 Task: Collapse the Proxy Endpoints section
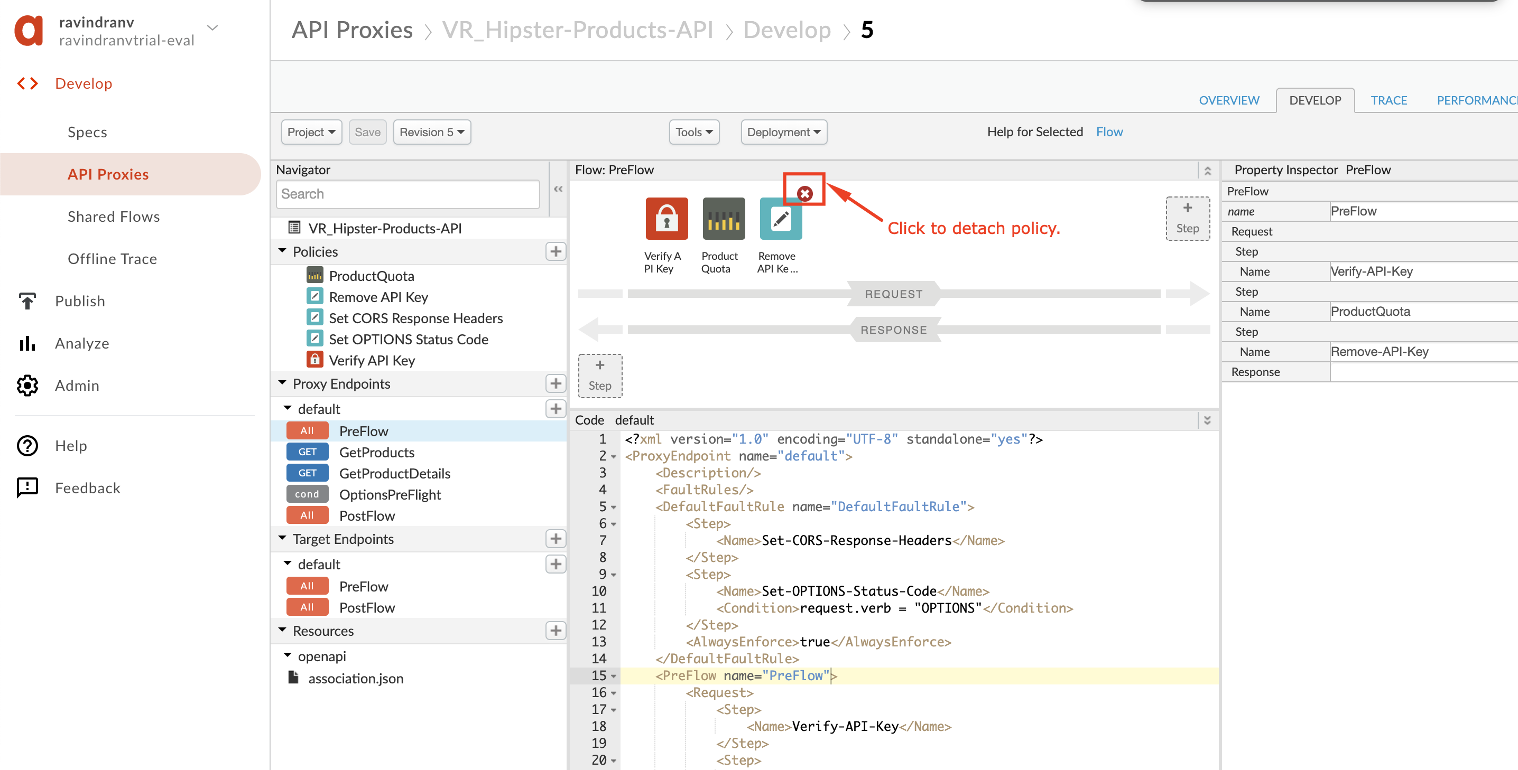tap(282, 383)
